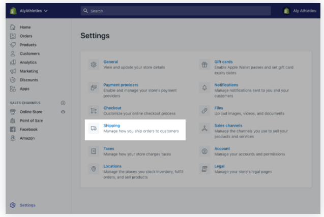
Task: Click the Shipping truck icon
Action: click(94, 129)
